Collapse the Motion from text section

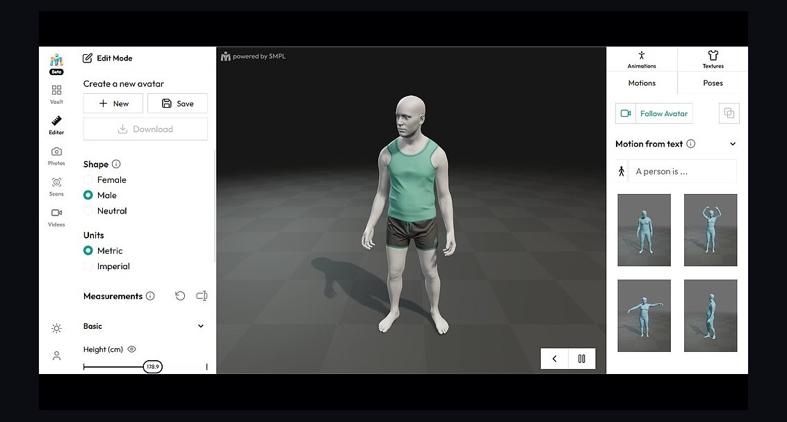733,144
